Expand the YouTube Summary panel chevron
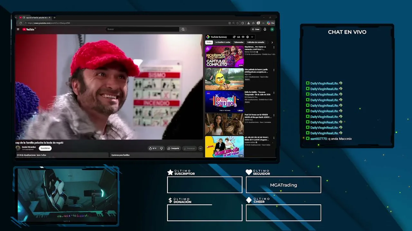Screen dimensions: 412x231 pyautogui.click(x=252, y=37)
